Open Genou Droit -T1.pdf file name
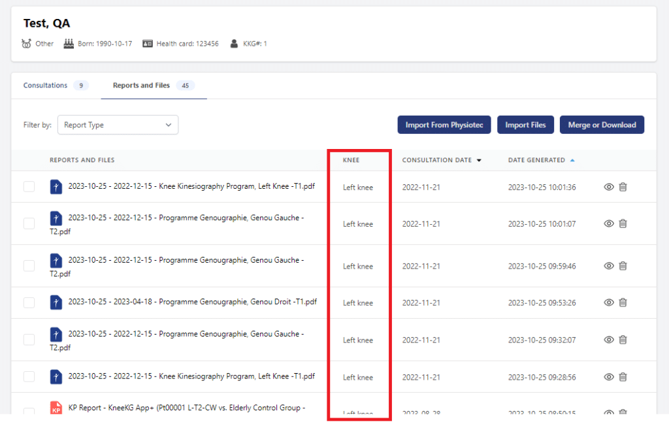 (x=193, y=302)
